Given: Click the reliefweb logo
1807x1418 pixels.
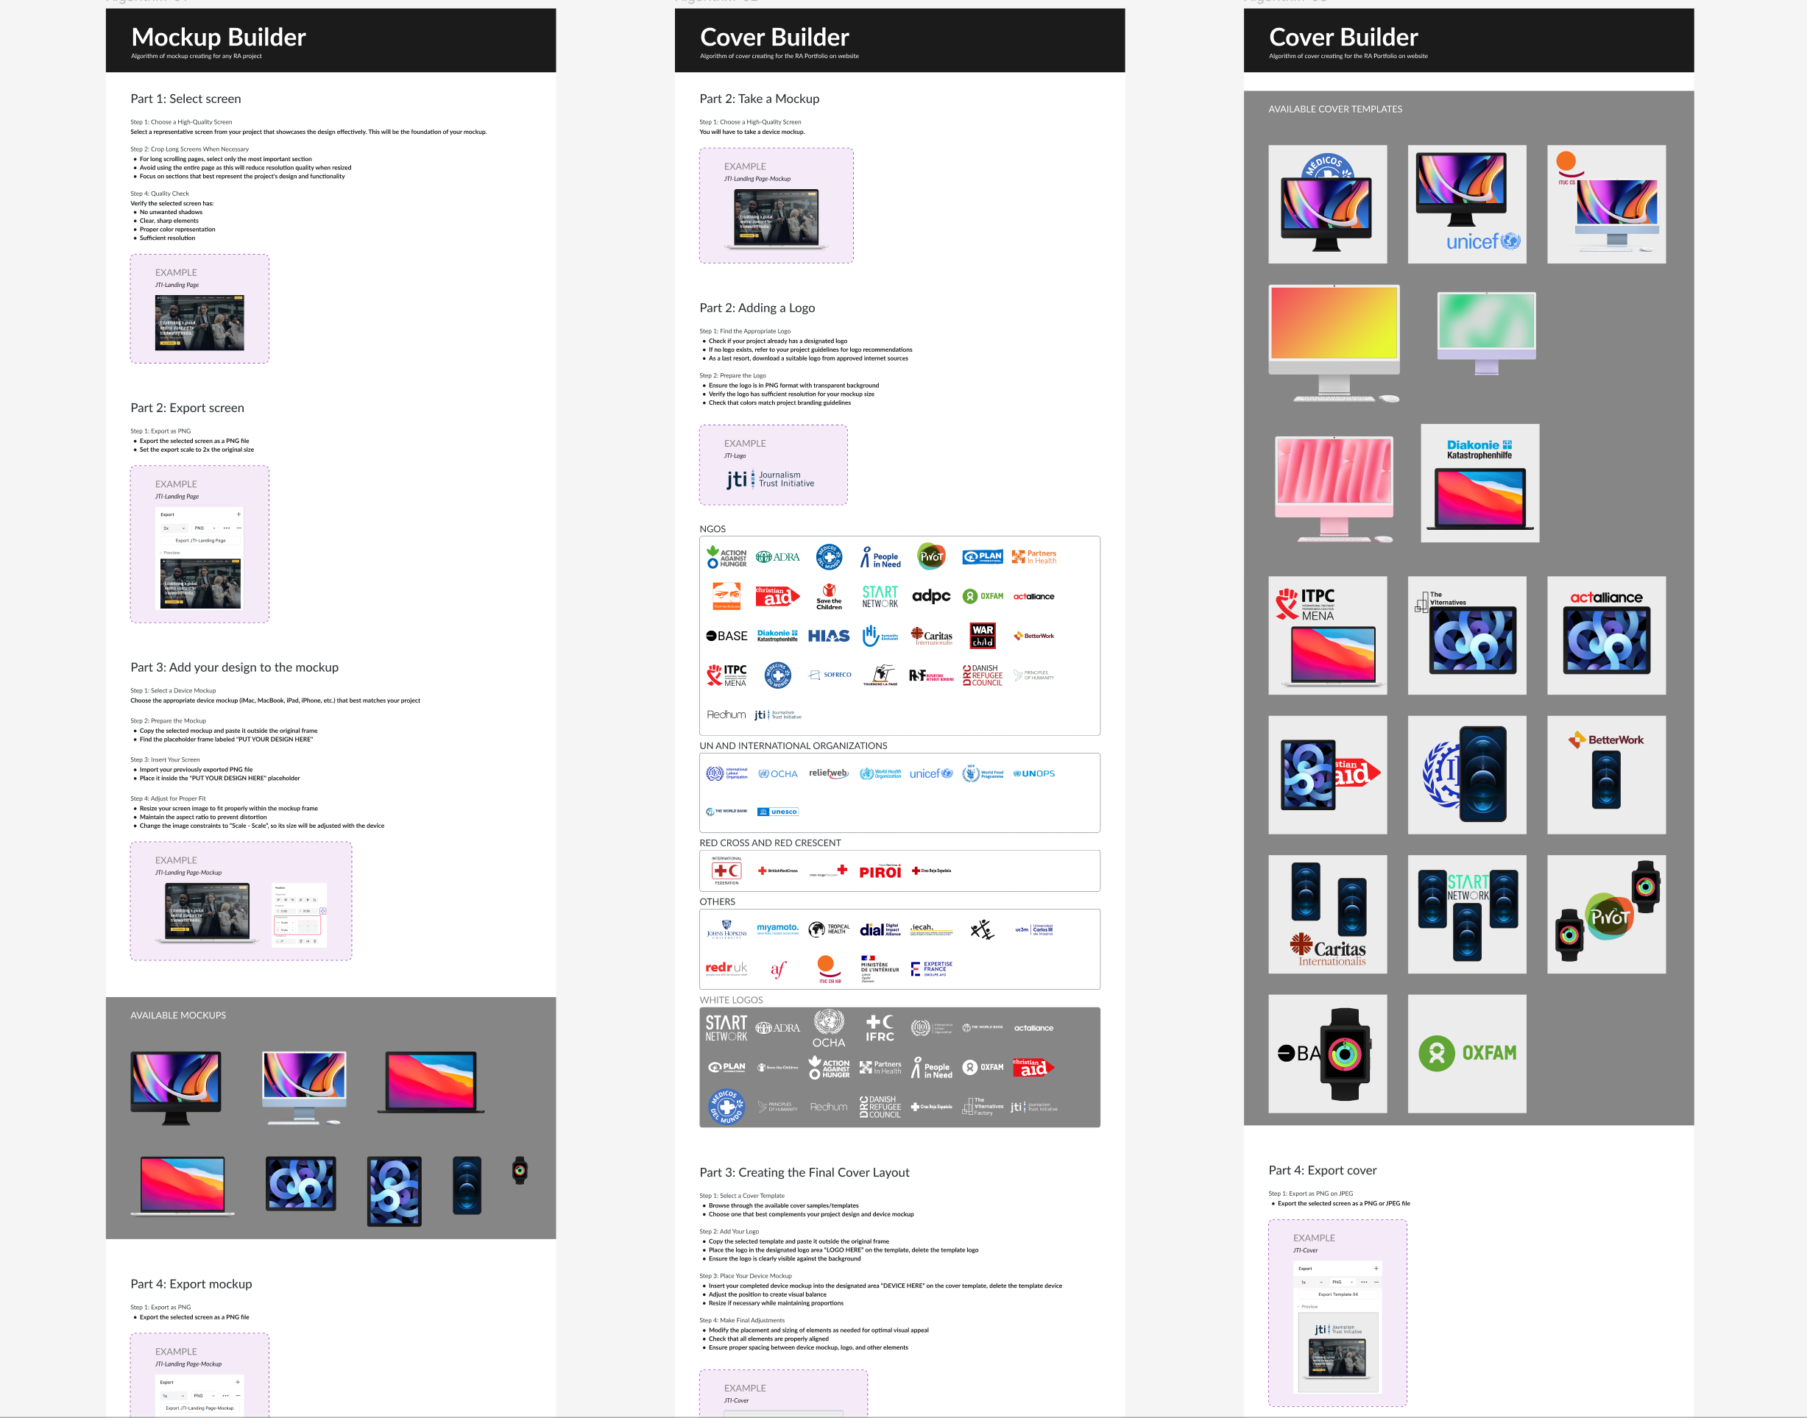Looking at the screenshot, I should tap(829, 774).
